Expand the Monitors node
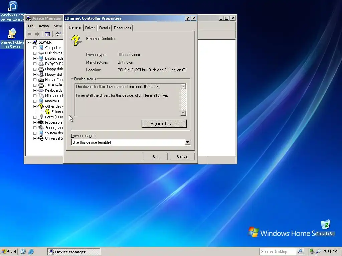This screenshot has height=256, width=342. pos(35,101)
